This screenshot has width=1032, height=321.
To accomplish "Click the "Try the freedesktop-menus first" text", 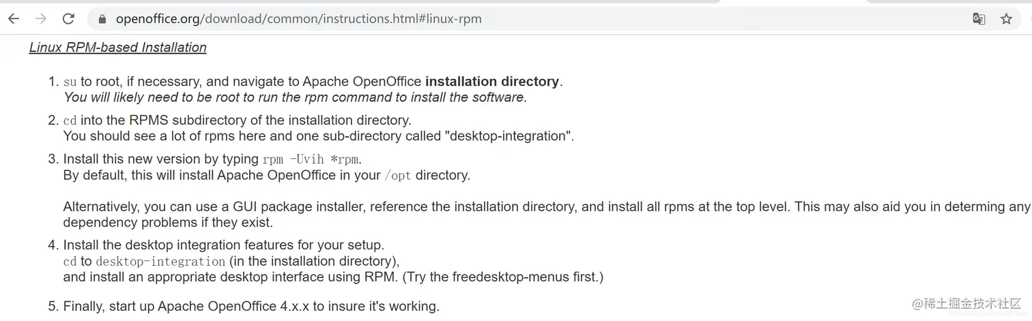I will pyautogui.click(x=503, y=277).
